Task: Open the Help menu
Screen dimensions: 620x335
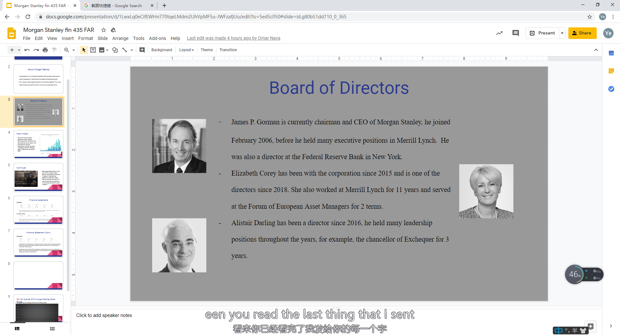Action: [175, 38]
